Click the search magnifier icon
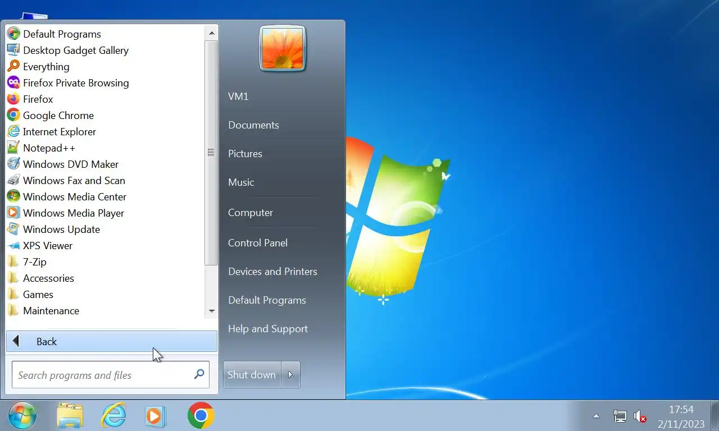 pyautogui.click(x=199, y=374)
